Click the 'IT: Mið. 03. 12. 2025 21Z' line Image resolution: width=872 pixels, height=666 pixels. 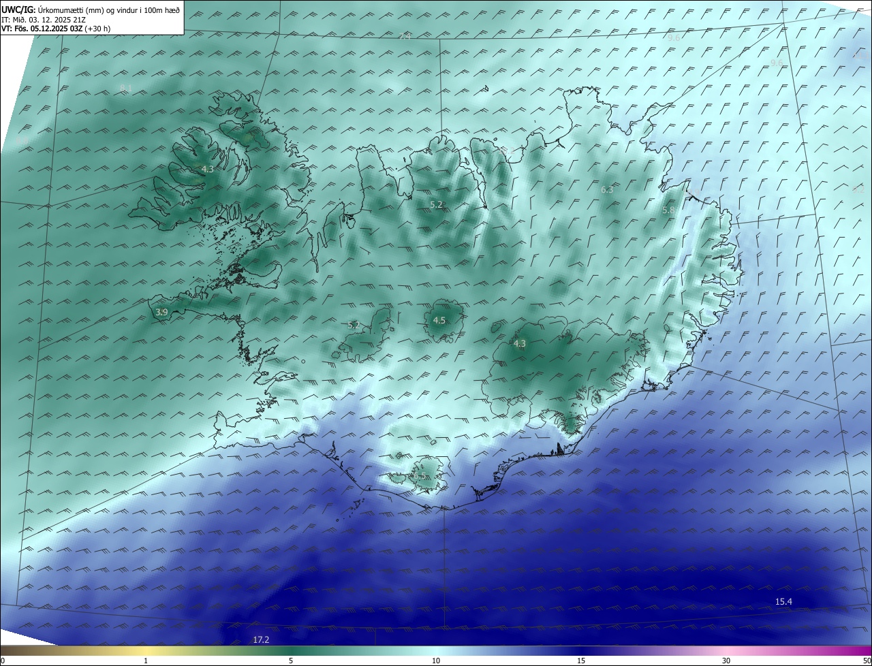point(44,20)
